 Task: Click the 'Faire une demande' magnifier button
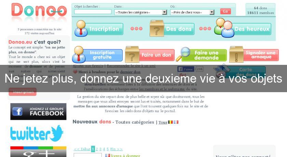click(x=201, y=55)
